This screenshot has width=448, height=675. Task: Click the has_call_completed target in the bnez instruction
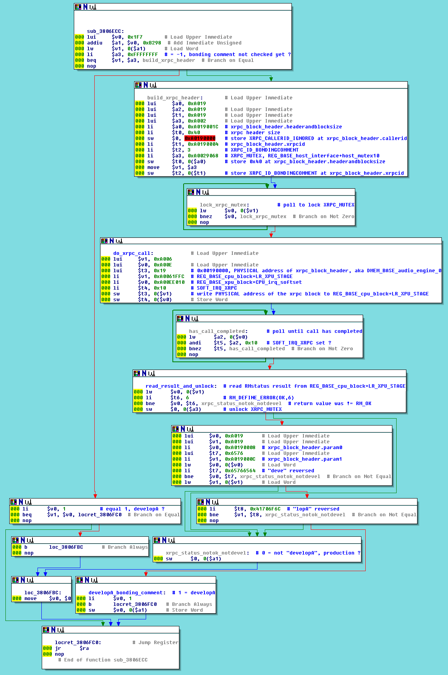[x=257, y=349]
